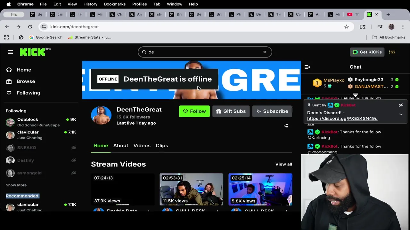Screen dimensions: 410x230
Task: Open the Chrome apps grid icon
Action: tap(6, 37)
